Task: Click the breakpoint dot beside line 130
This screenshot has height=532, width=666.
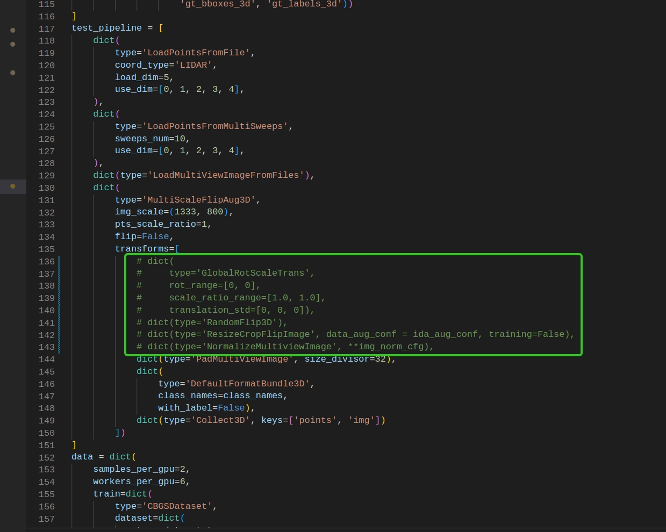Action: 12,186
